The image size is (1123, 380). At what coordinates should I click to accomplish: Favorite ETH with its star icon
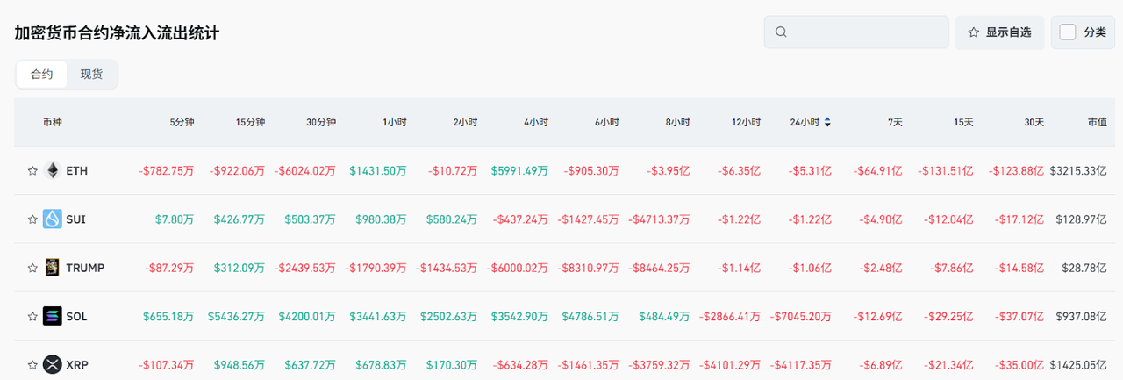click(x=32, y=171)
